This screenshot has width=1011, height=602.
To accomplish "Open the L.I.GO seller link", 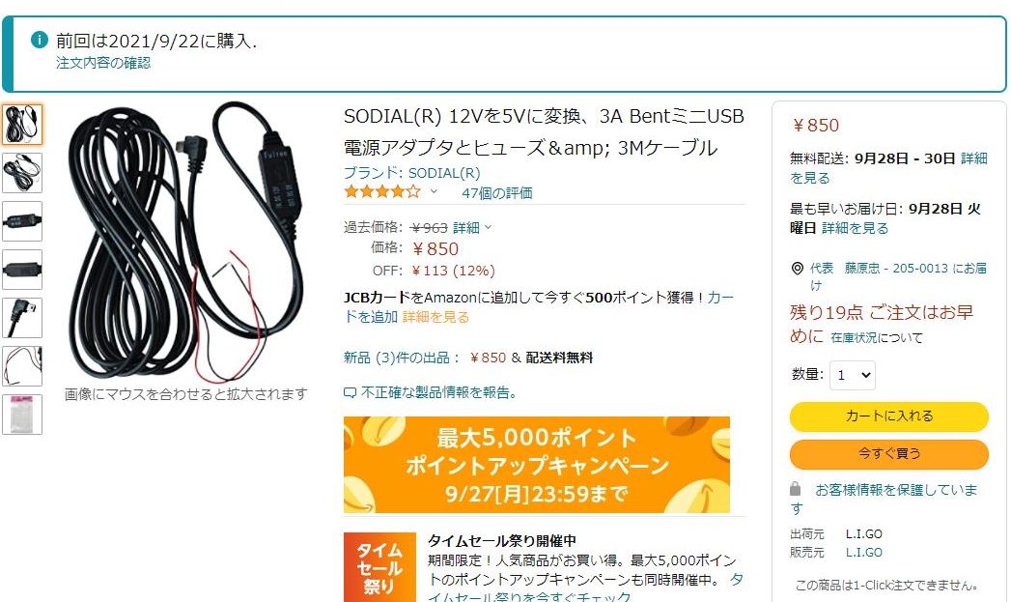I will pos(864,553).
